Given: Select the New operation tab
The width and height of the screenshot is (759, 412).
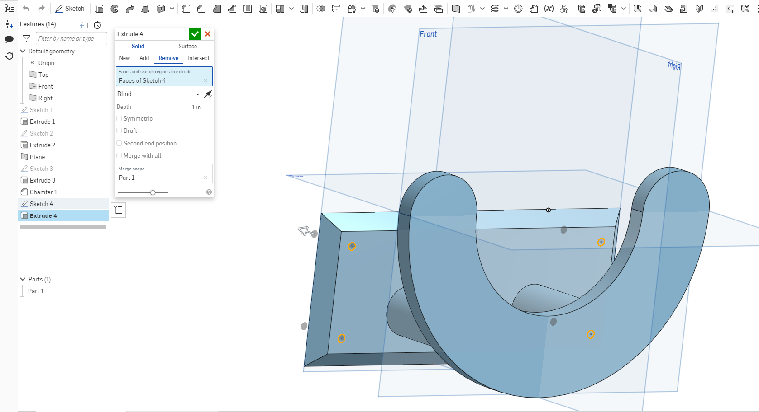Looking at the screenshot, I should coord(124,58).
